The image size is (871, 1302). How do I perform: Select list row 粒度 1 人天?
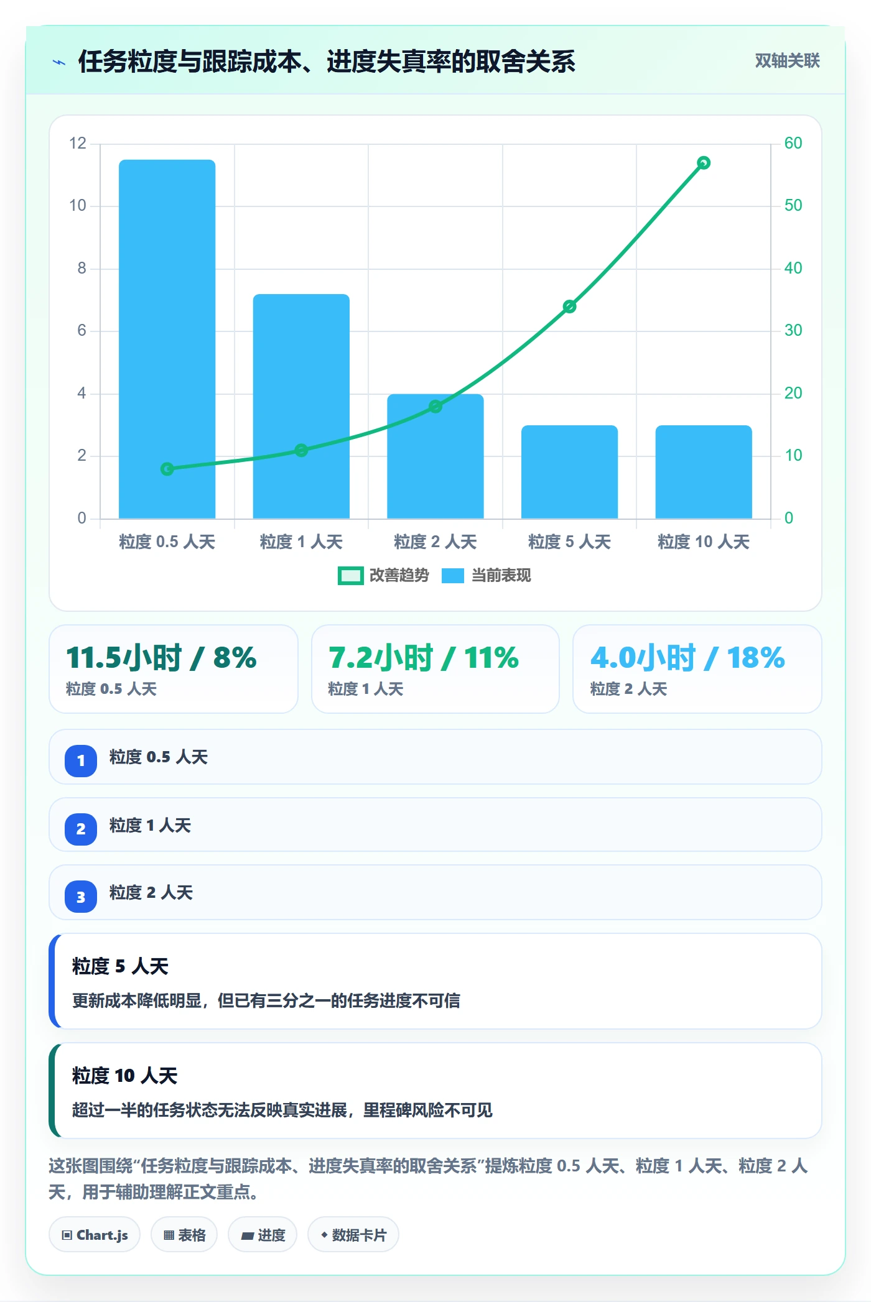[x=435, y=825]
